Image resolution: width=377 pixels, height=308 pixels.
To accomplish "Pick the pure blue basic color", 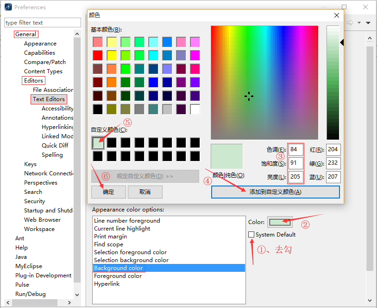I will (153, 83).
